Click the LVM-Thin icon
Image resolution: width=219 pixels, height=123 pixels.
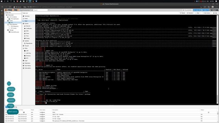pyautogui.click(x=25, y=53)
